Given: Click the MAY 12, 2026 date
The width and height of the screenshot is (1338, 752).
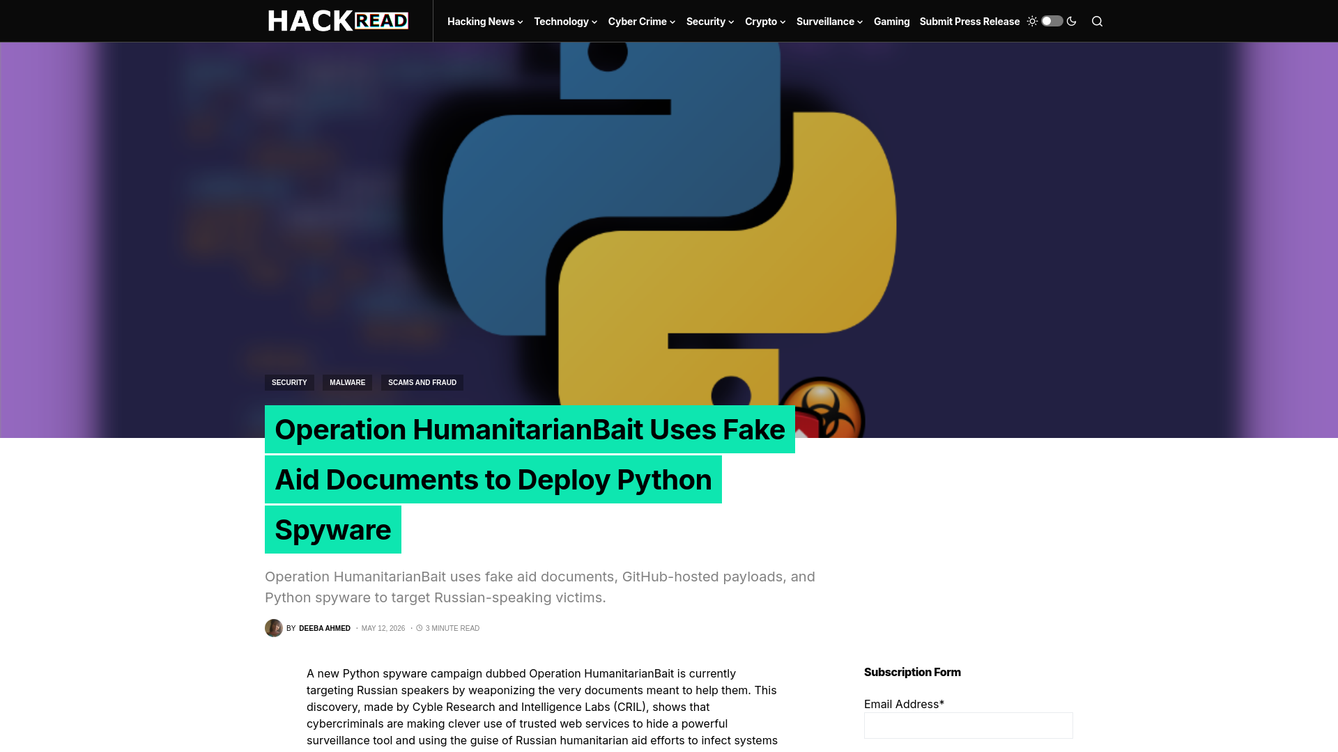Looking at the screenshot, I should tap(383, 628).
